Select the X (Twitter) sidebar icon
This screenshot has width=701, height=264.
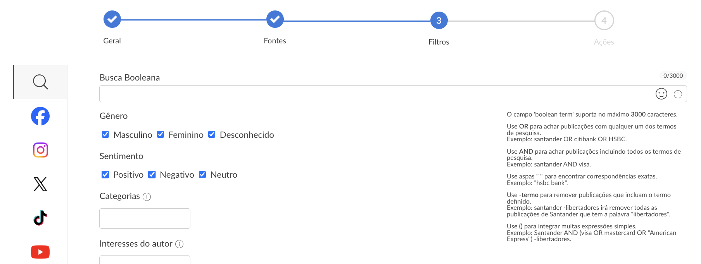coord(40,184)
